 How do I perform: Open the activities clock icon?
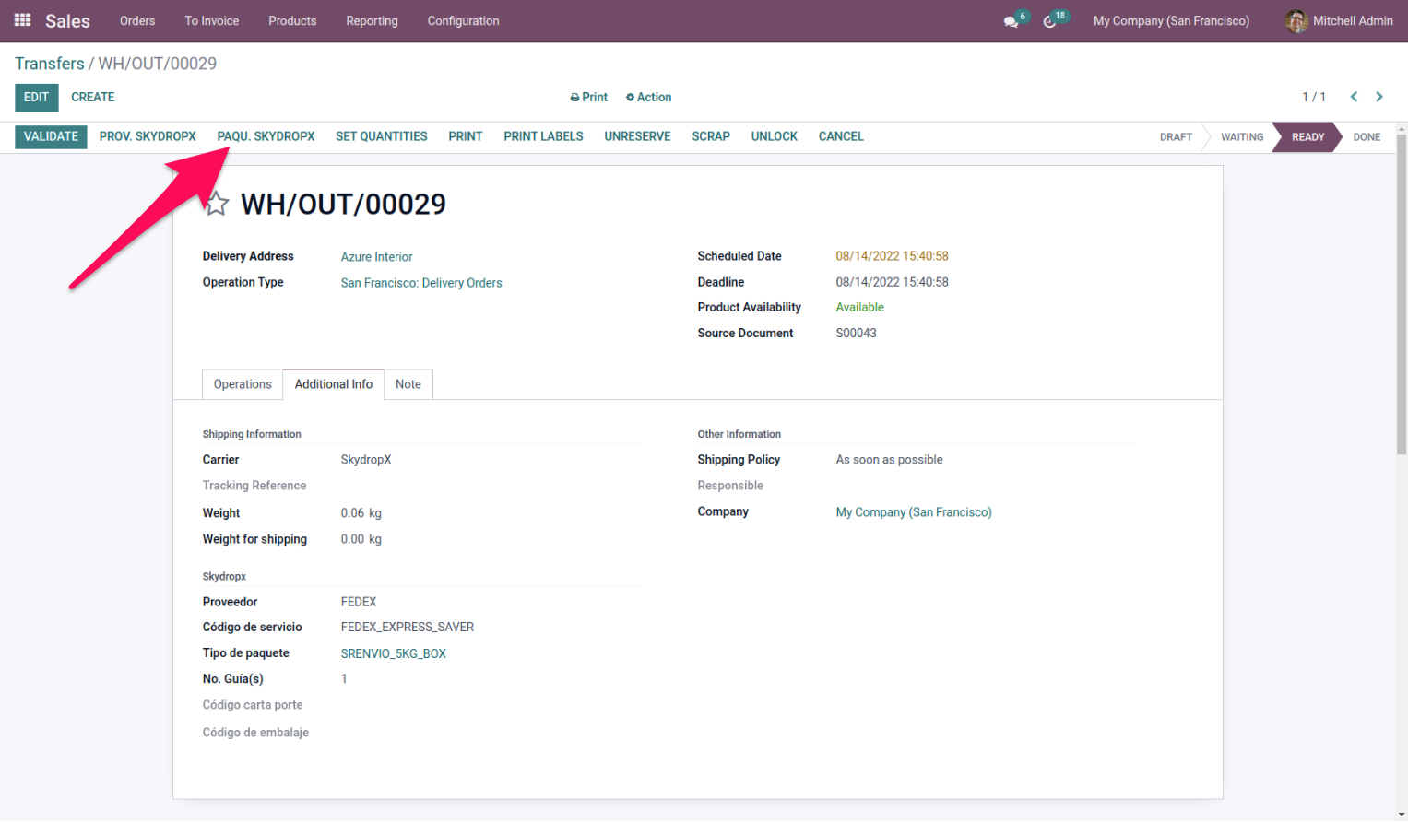pos(1049,21)
